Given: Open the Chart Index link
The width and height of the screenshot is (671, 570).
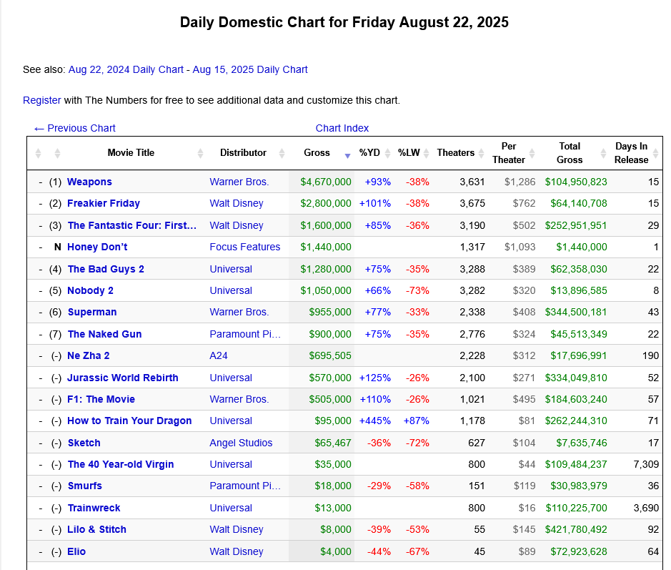Looking at the screenshot, I should [342, 128].
